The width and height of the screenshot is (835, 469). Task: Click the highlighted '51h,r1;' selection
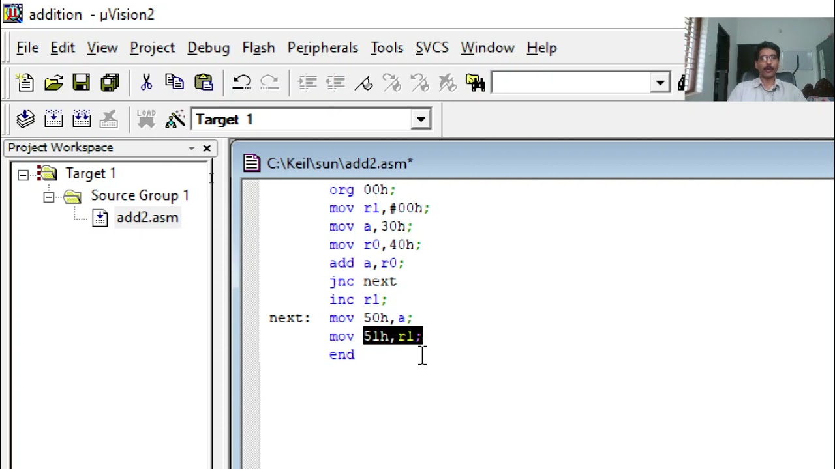[393, 336]
